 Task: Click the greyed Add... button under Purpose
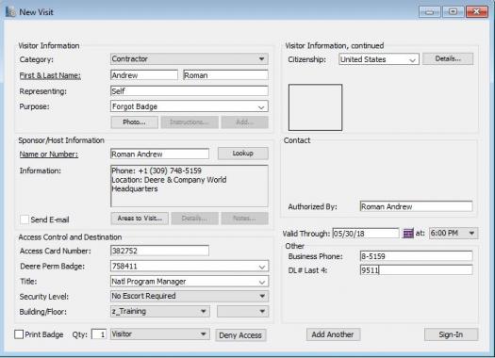(244, 122)
